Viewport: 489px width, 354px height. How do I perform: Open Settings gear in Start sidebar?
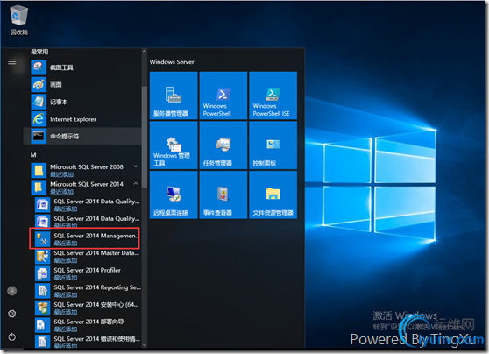(x=12, y=314)
